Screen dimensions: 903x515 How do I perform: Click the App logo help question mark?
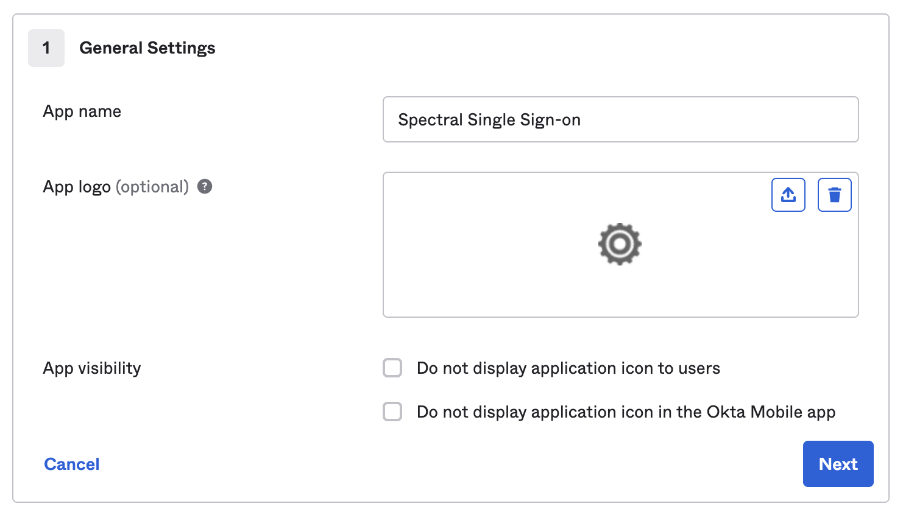coord(205,187)
